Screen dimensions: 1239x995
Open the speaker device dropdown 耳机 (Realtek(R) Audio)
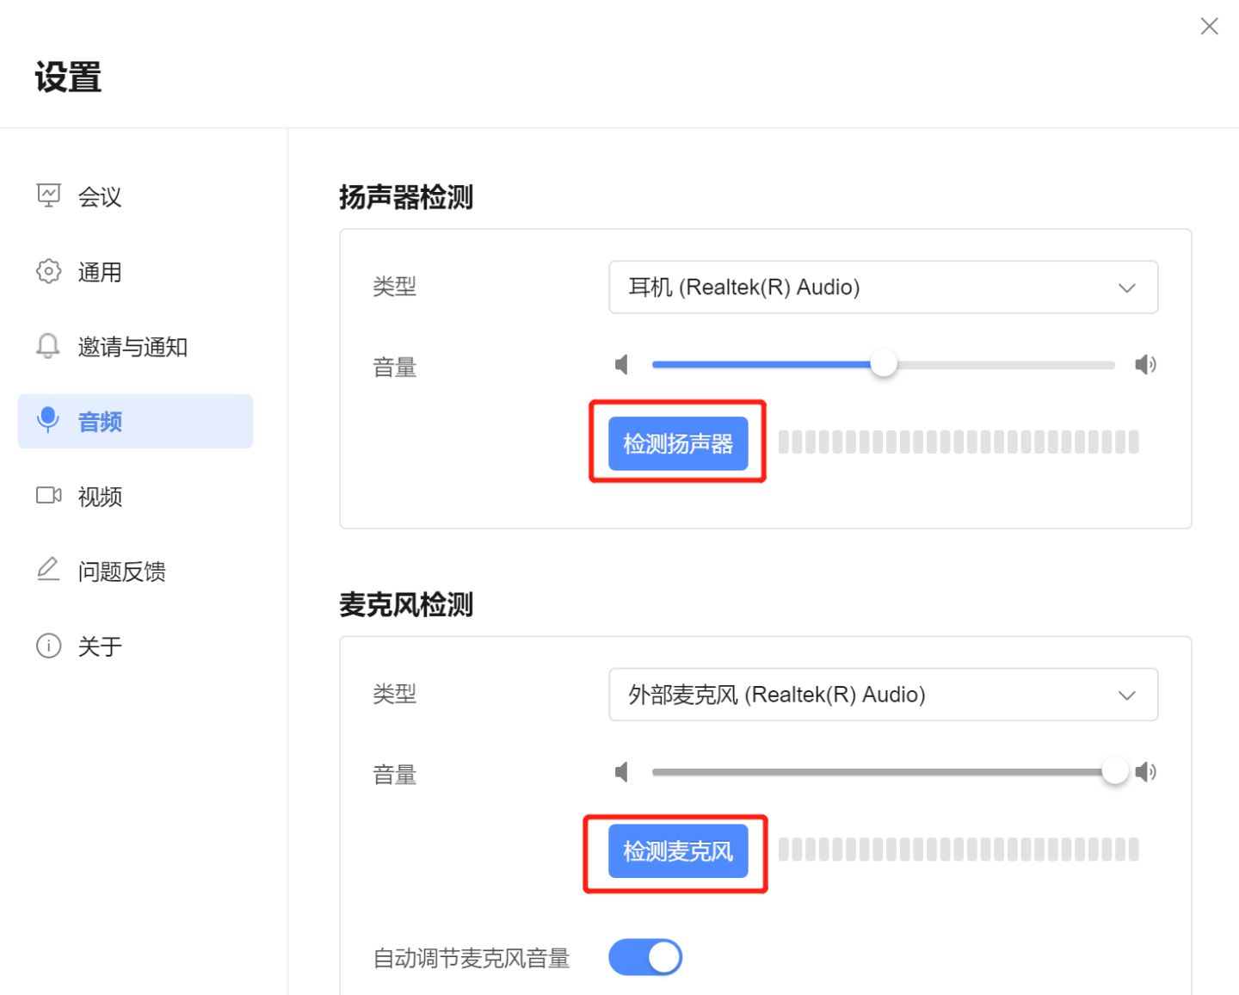[x=882, y=287]
